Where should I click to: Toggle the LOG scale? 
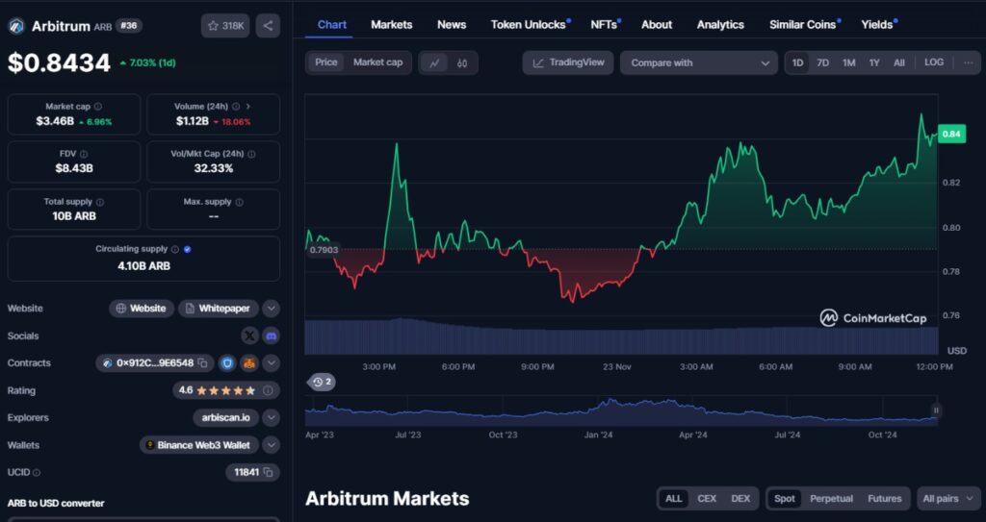point(934,62)
